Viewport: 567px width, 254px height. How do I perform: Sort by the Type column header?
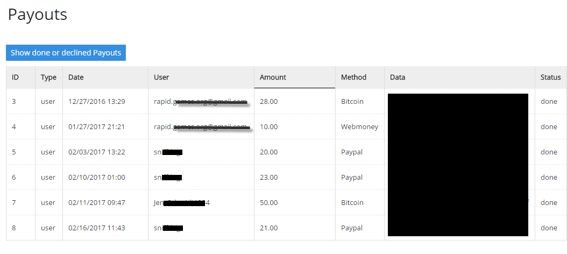click(x=48, y=77)
